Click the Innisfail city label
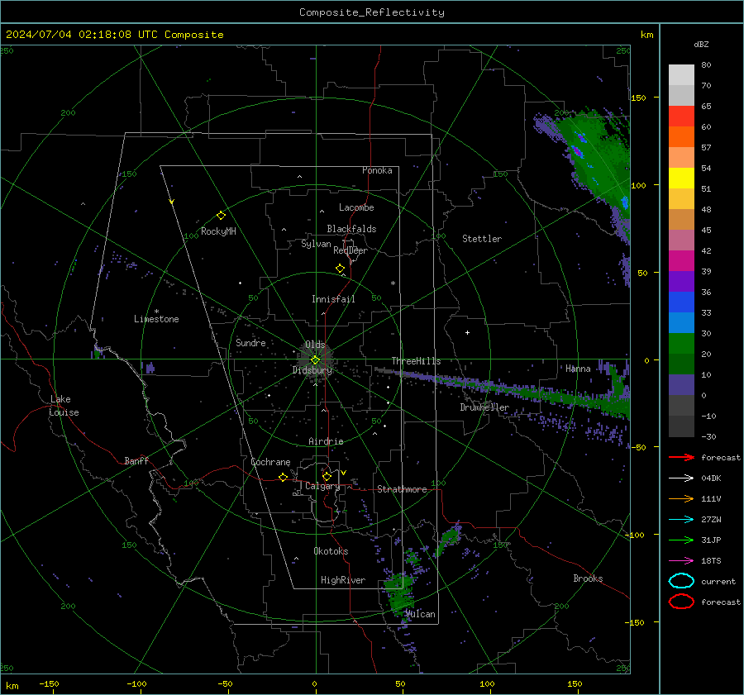 click(x=333, y=299)
